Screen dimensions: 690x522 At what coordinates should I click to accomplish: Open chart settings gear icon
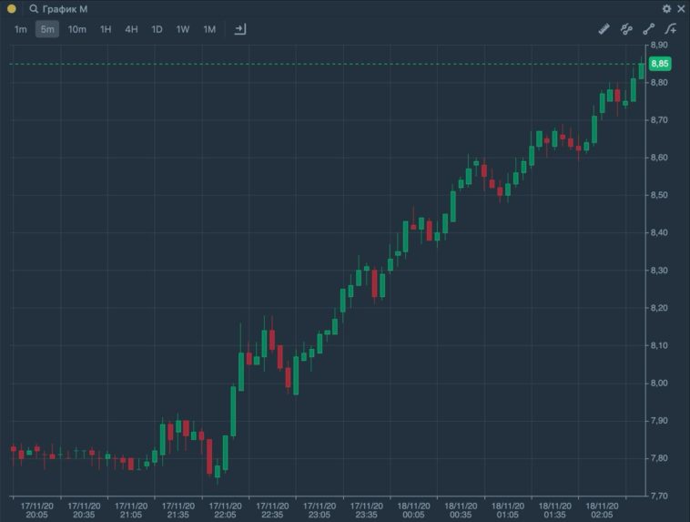666,9
